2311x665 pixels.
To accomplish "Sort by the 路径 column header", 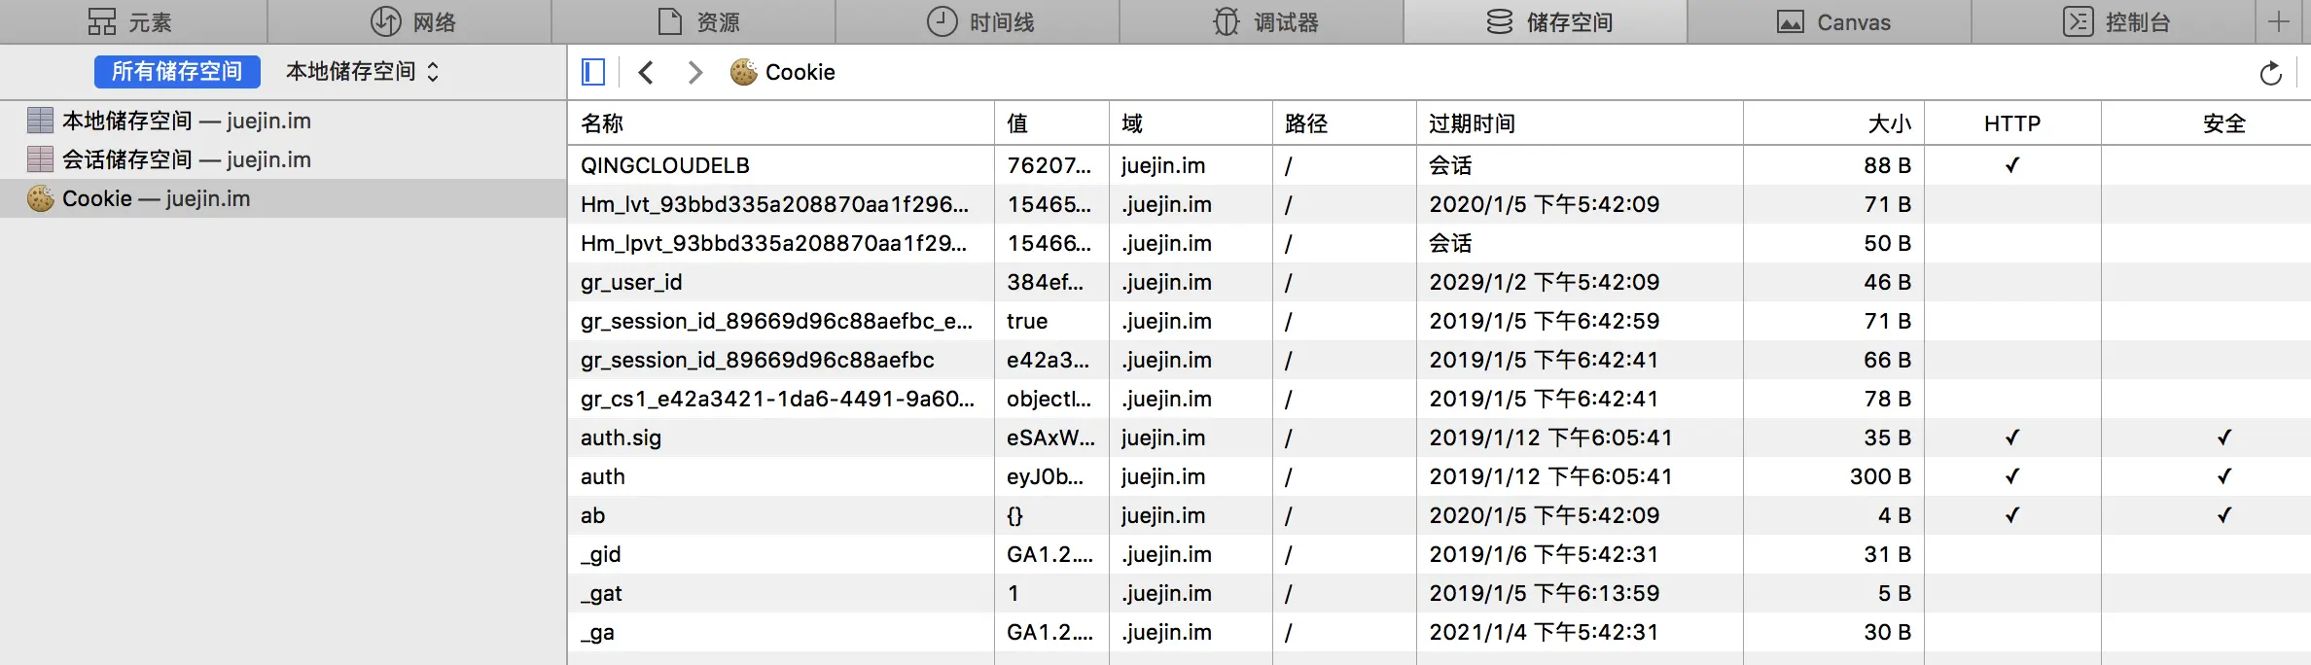I will click(1344, 123).
